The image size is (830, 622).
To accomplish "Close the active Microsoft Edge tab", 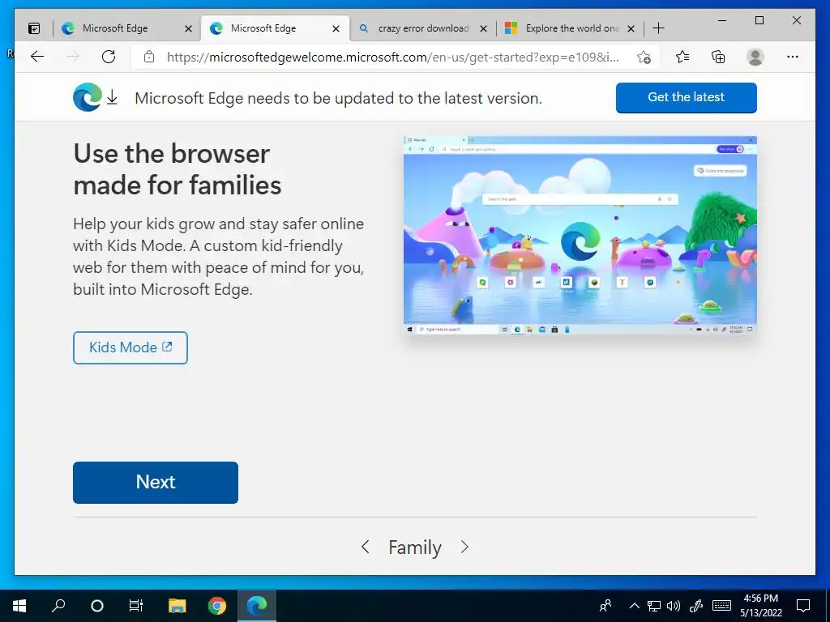I will click(336, 28).
